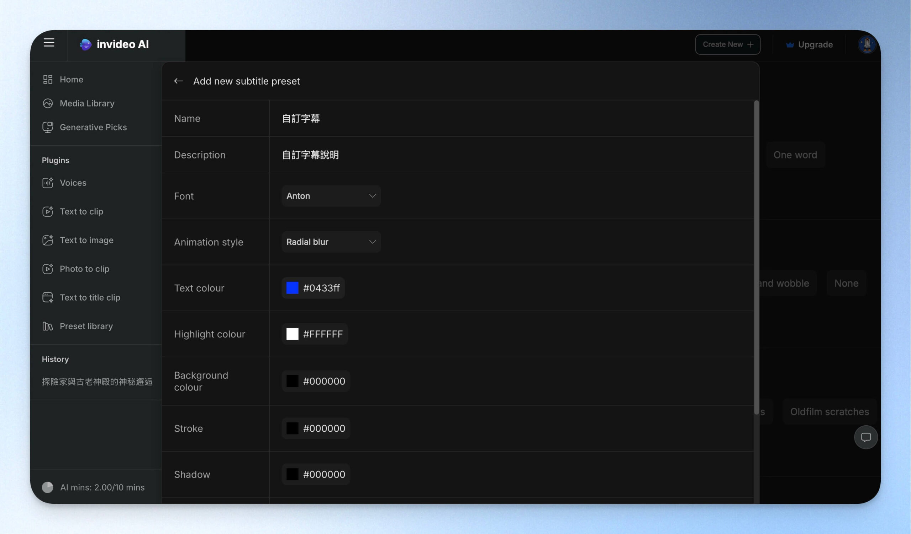Go to Home in the sidebar

[72, 79]
